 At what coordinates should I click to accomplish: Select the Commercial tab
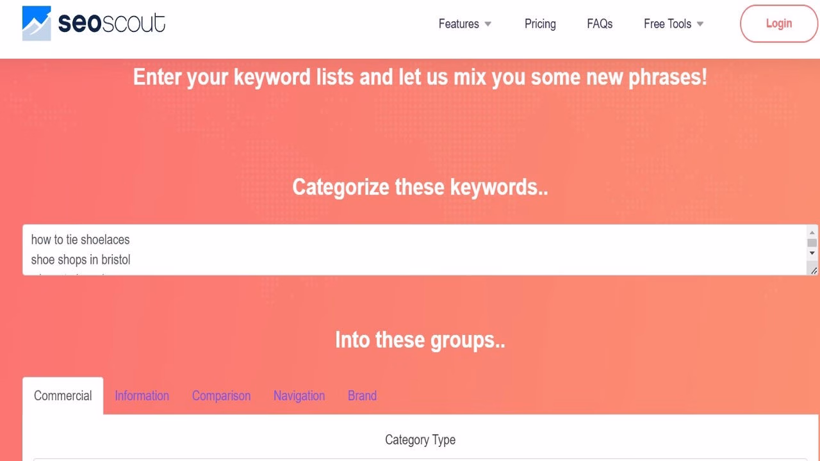click(x=62, y=396)
